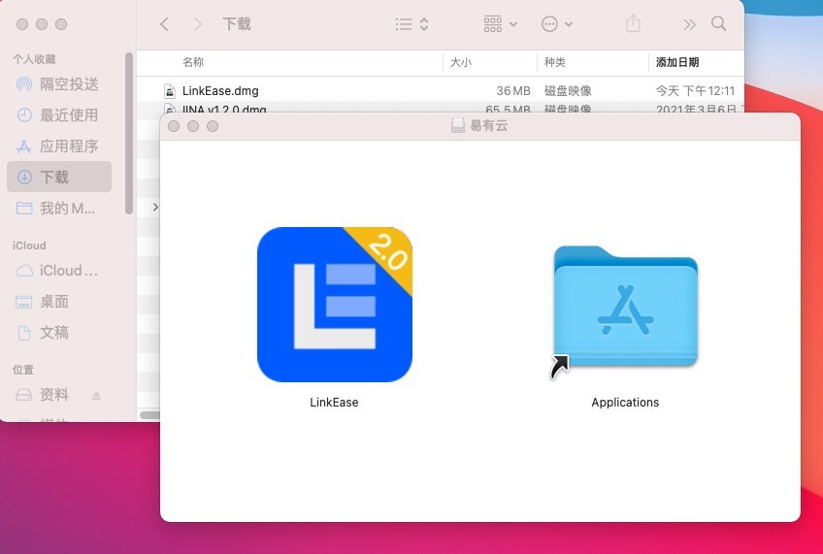Image resolution: width=823 pixels, height=554 pixels.
Task: Click the share icon in Finder toolbar
Action: [633, 23]
